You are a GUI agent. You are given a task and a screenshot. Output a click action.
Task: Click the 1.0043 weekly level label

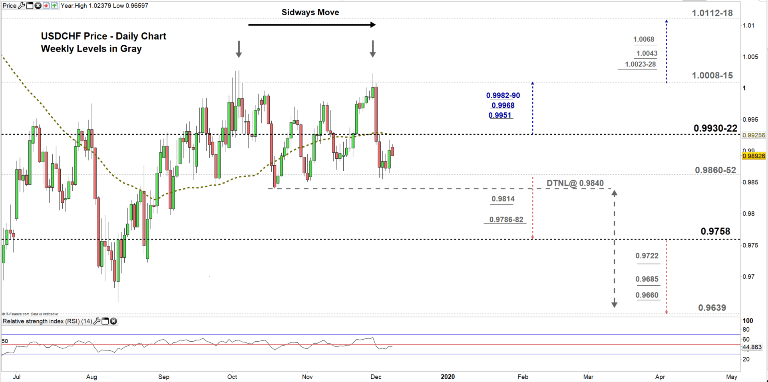coord(647,53)
